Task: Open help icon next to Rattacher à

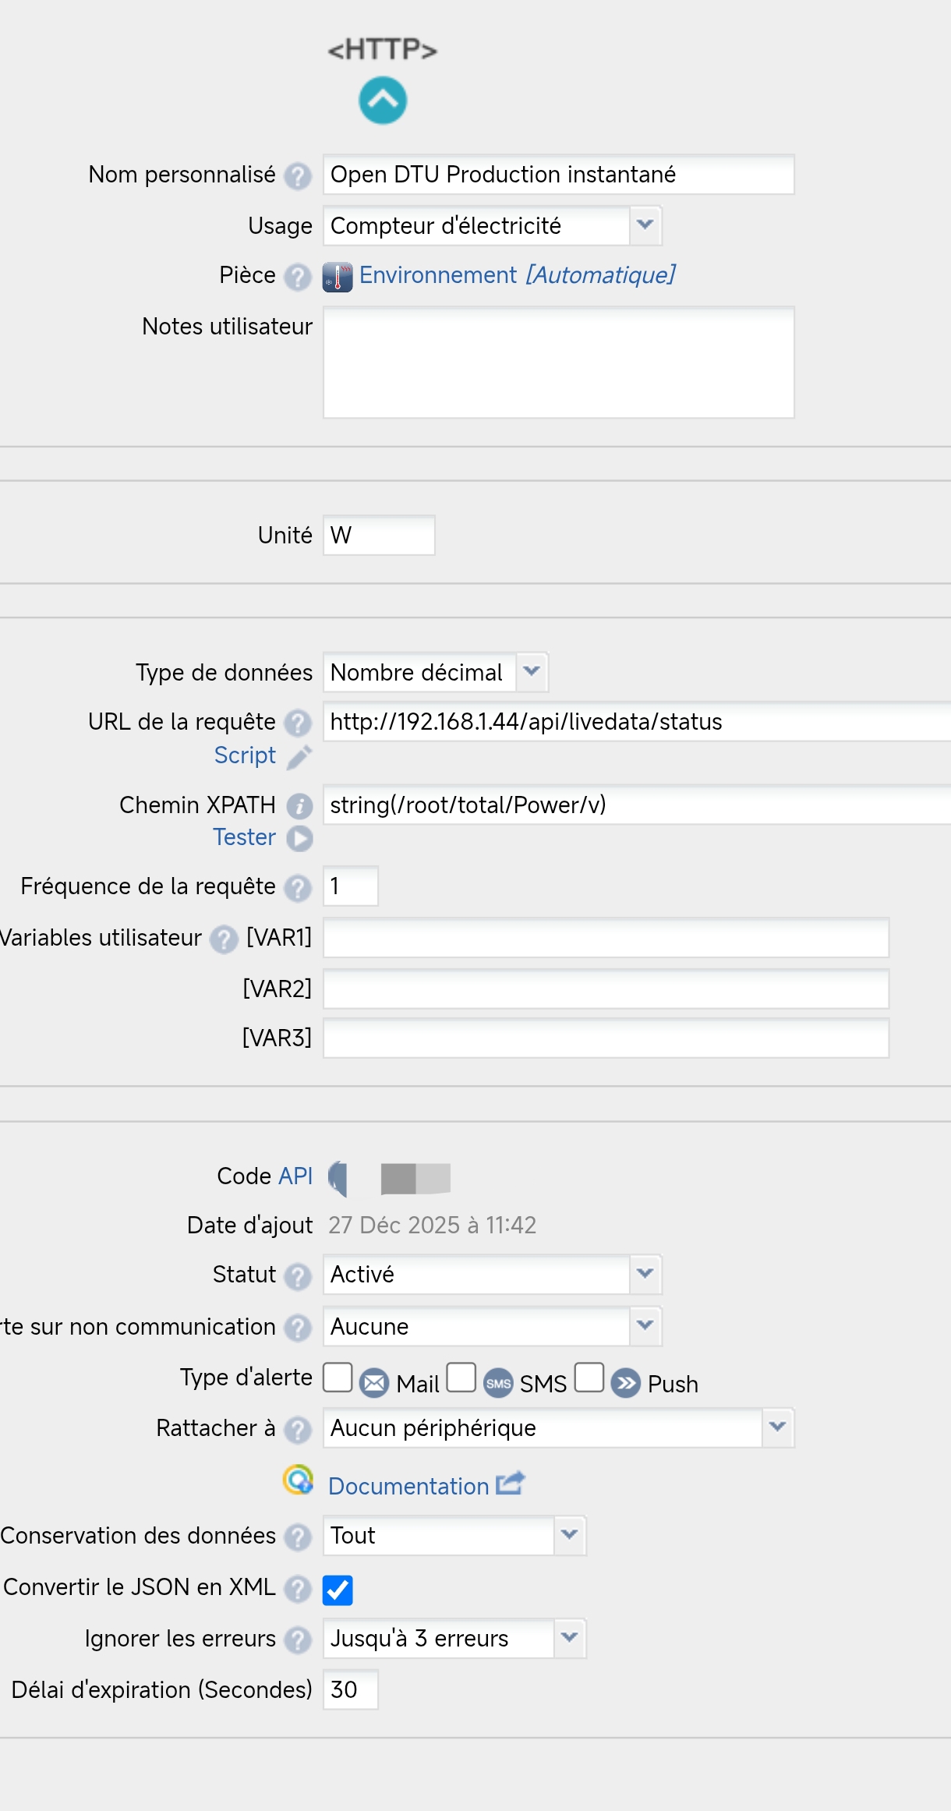Action: pos(297,1430)
